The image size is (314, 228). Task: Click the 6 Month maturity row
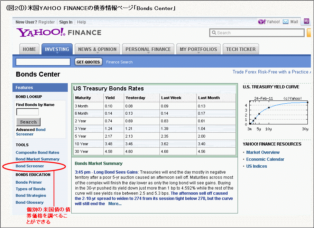pos(154,113)
